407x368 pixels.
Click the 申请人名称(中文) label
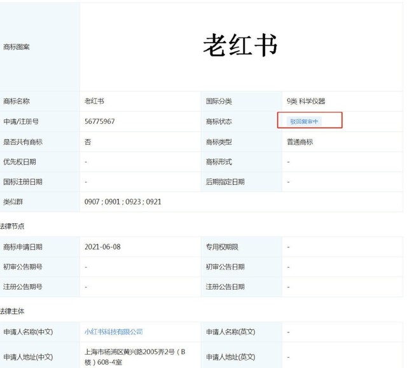[28, 332]
